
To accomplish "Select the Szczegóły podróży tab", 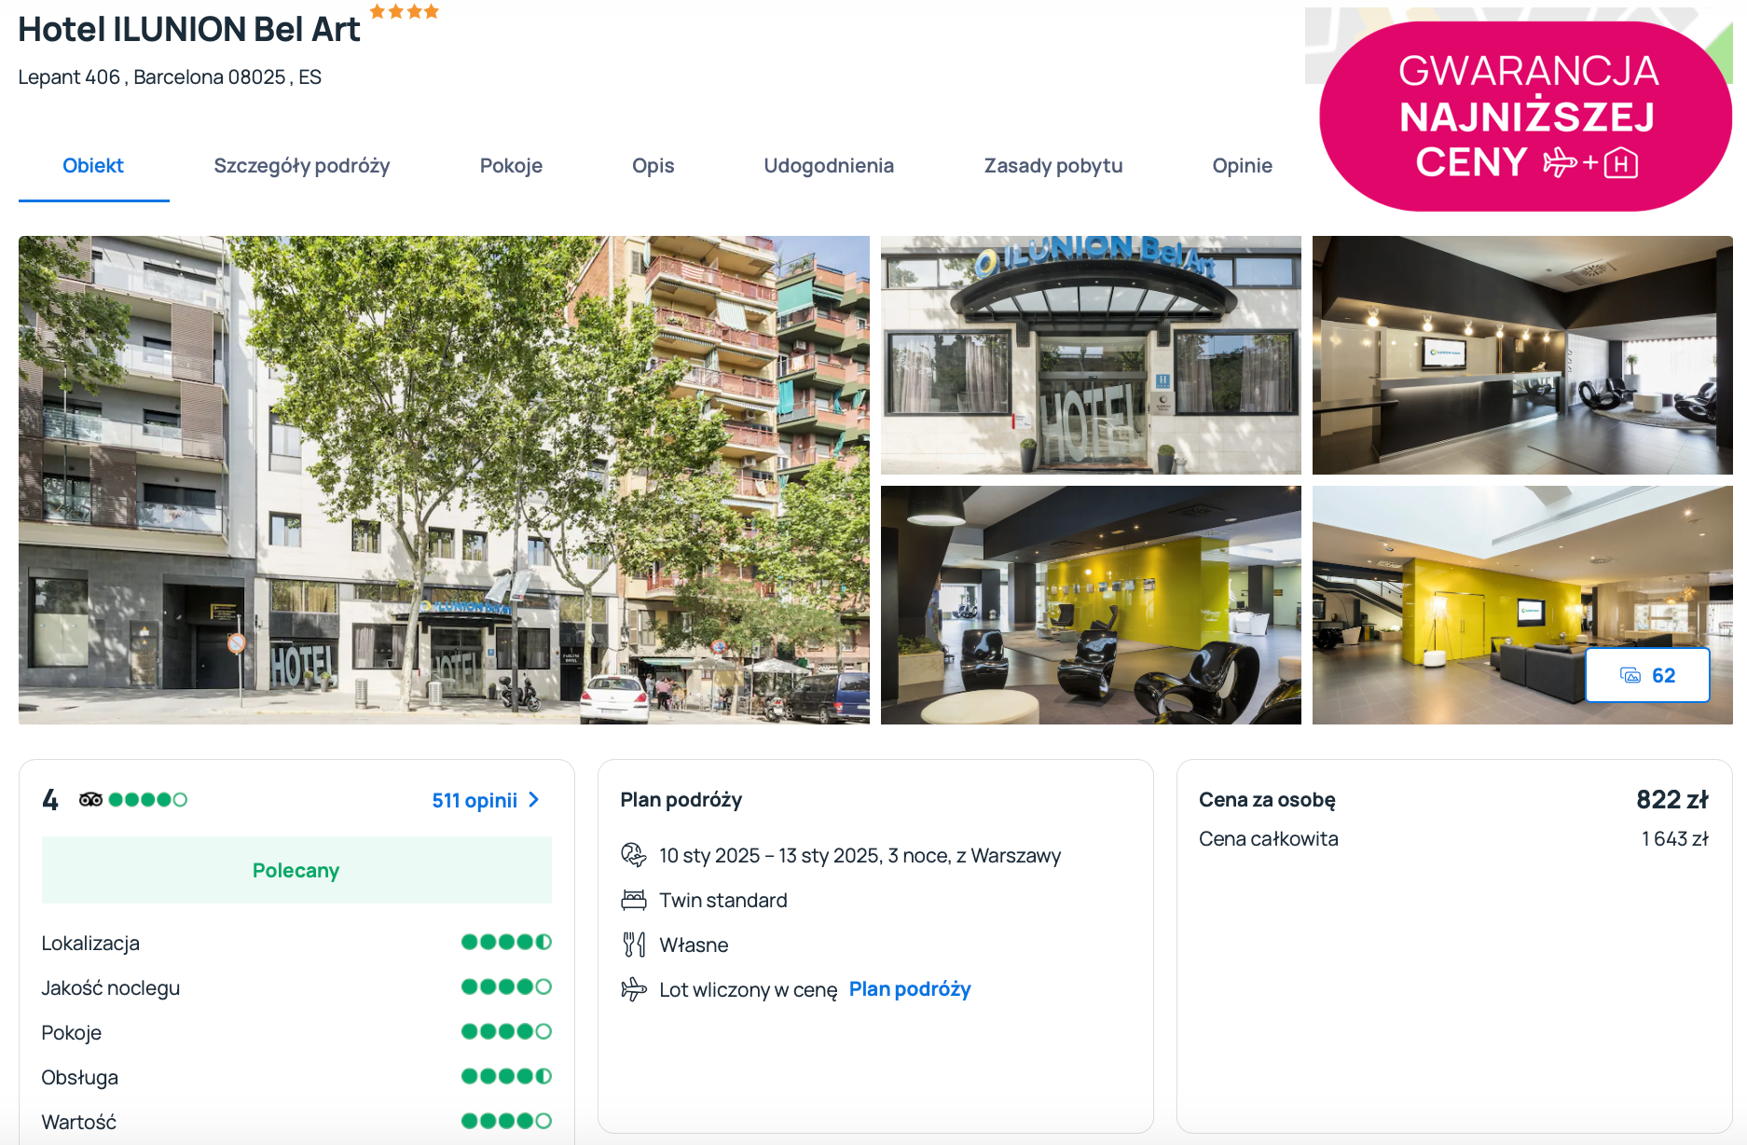I will pyautogui.click(x=302, y=166).
